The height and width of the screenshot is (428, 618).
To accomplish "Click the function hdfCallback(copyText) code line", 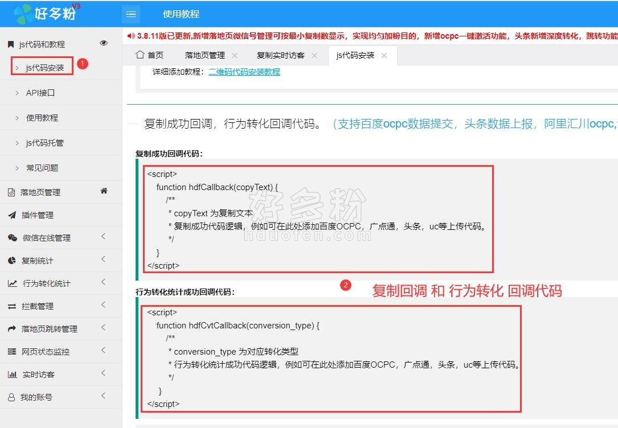I will (x=217, y=187).
